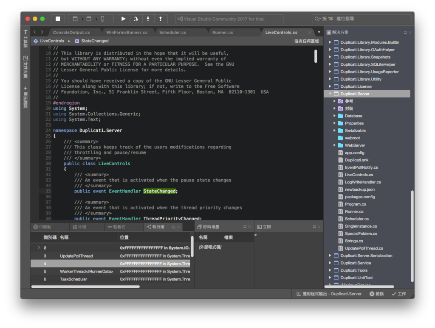435x328 pixels.
Task: Switch to the Runner.cs tab
Action: [x=223, y=32]
